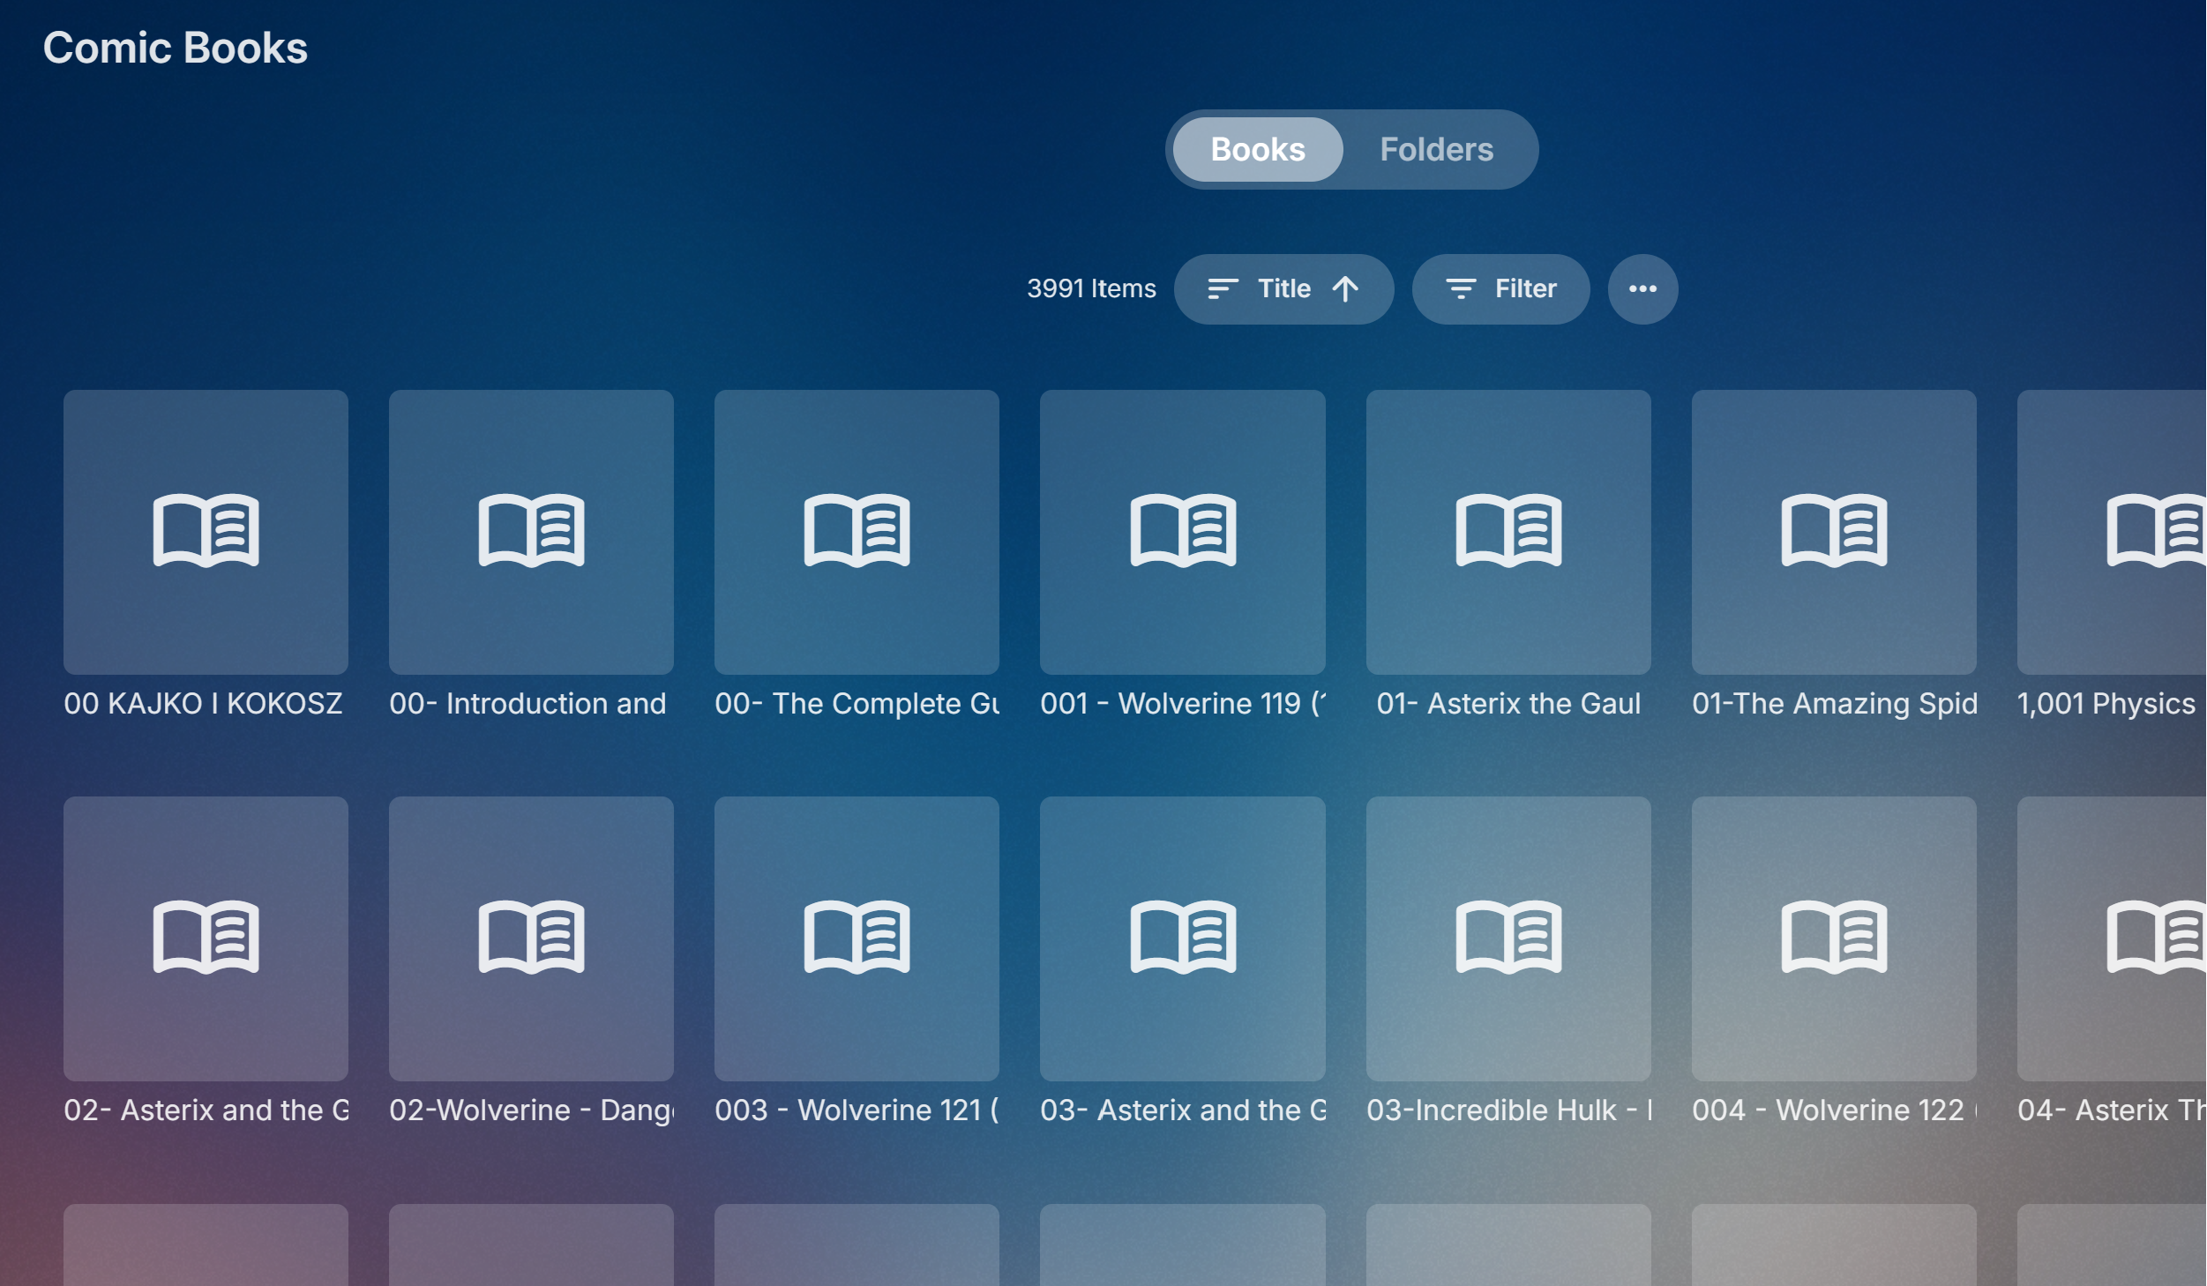The image size is (2207, 1286).
Task: Open book icon for 02-Wolverine - Danger
Action: pyautogui.click(x=531, y=937)
